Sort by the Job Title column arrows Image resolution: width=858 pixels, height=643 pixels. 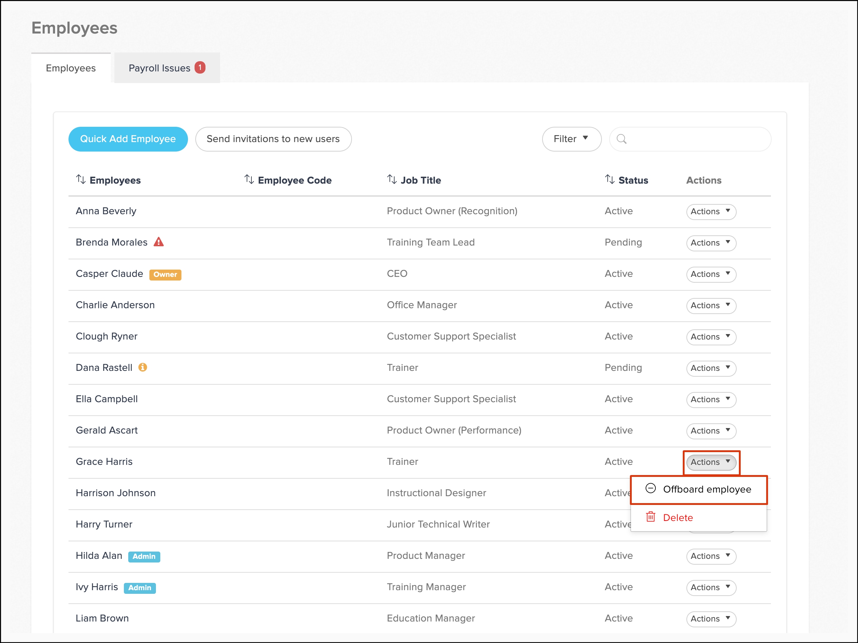coord(392,180)
